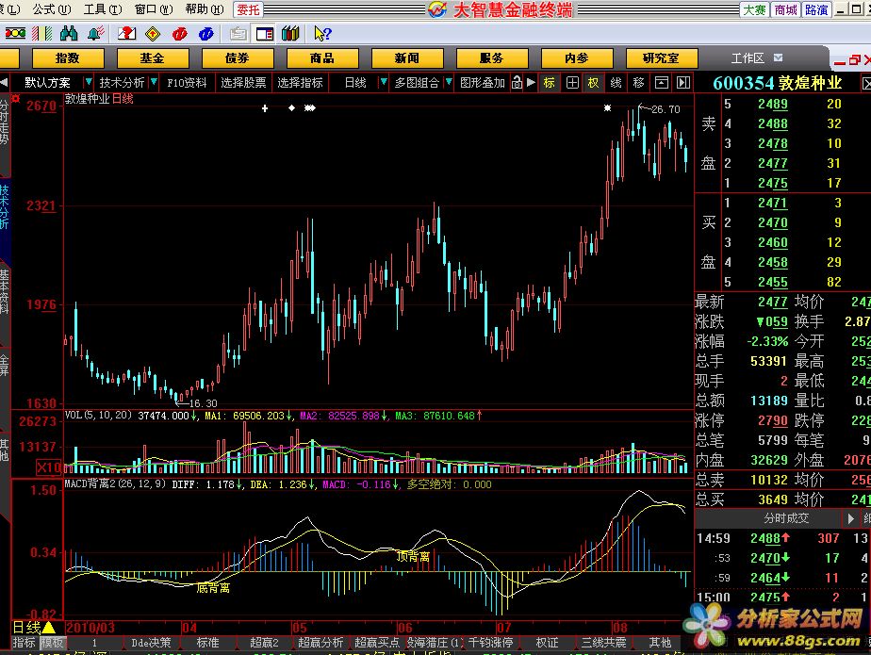Image resolution: width=871 pixels, height=655 pixels.
Task: Open the alarm bell alert tool
Action: 95,34
